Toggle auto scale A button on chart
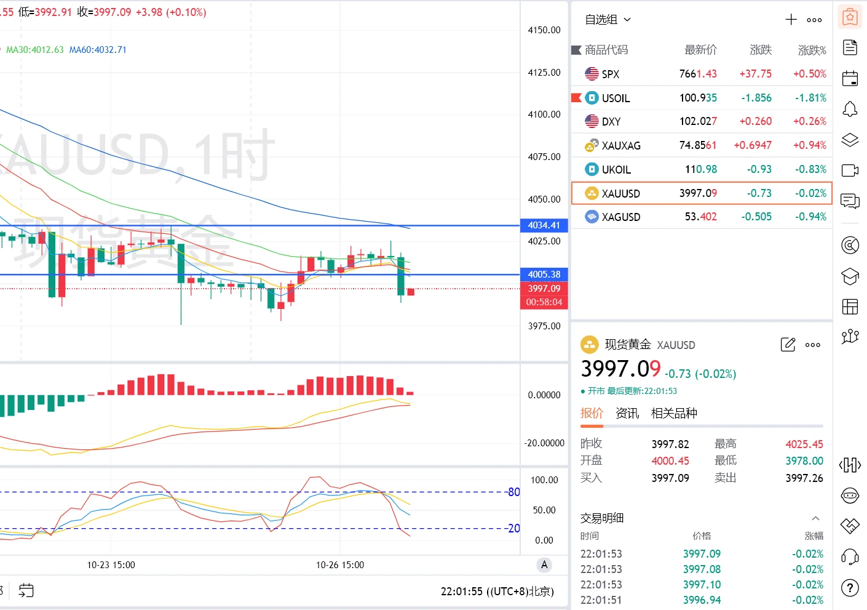 coord(544,565)
